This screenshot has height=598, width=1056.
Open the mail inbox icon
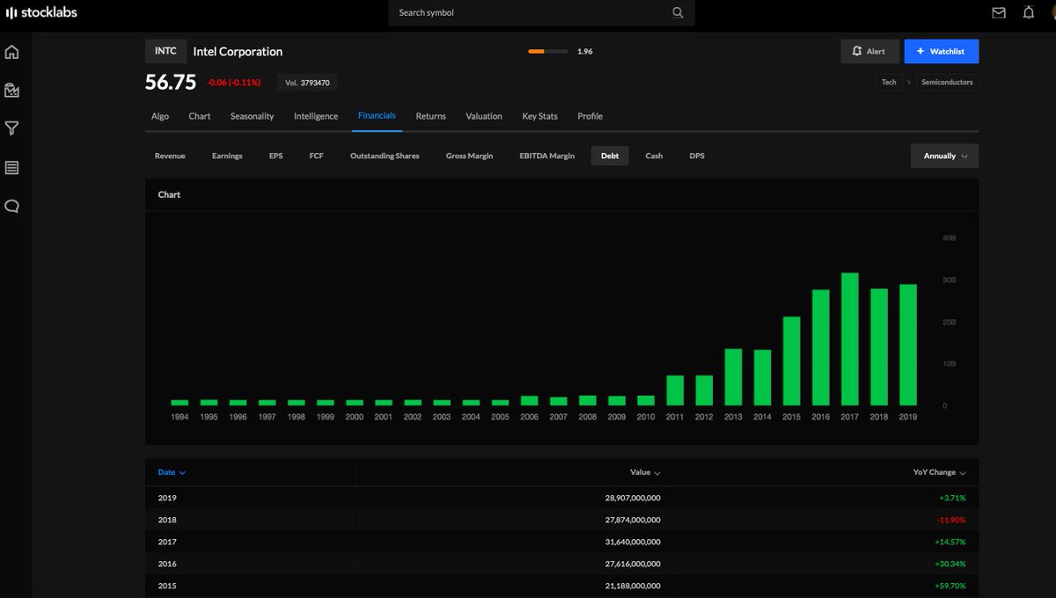pos(999,12)
